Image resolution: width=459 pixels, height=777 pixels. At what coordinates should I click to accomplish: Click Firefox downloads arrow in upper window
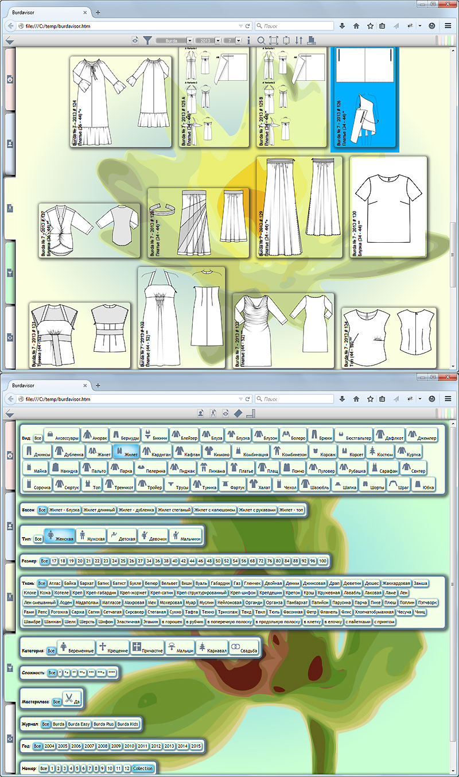pyautogui.click(x=343, y=26)
